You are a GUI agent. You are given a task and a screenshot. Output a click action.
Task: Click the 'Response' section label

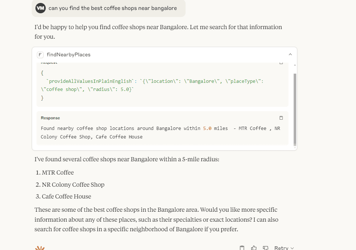(x=51, y=118)
